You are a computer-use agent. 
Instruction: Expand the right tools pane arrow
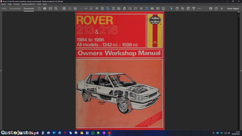click(241, 70)
